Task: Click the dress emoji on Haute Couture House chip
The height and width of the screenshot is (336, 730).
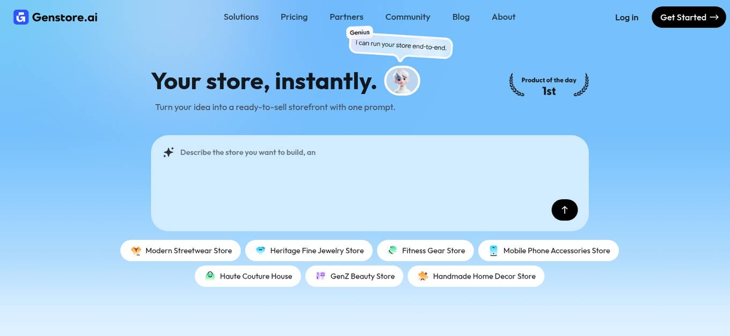Action: click(x=209, y=276)
